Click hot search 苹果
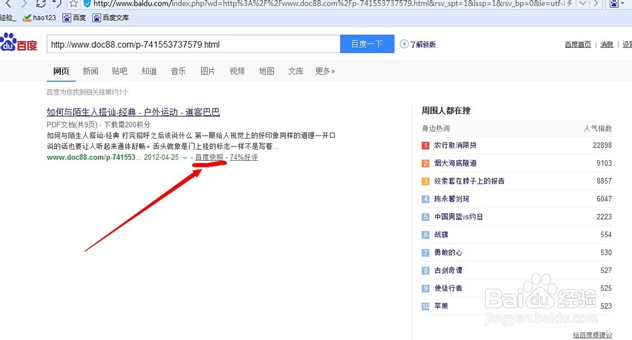Screen dimensions: 632x340 click(x=441, y=306)
